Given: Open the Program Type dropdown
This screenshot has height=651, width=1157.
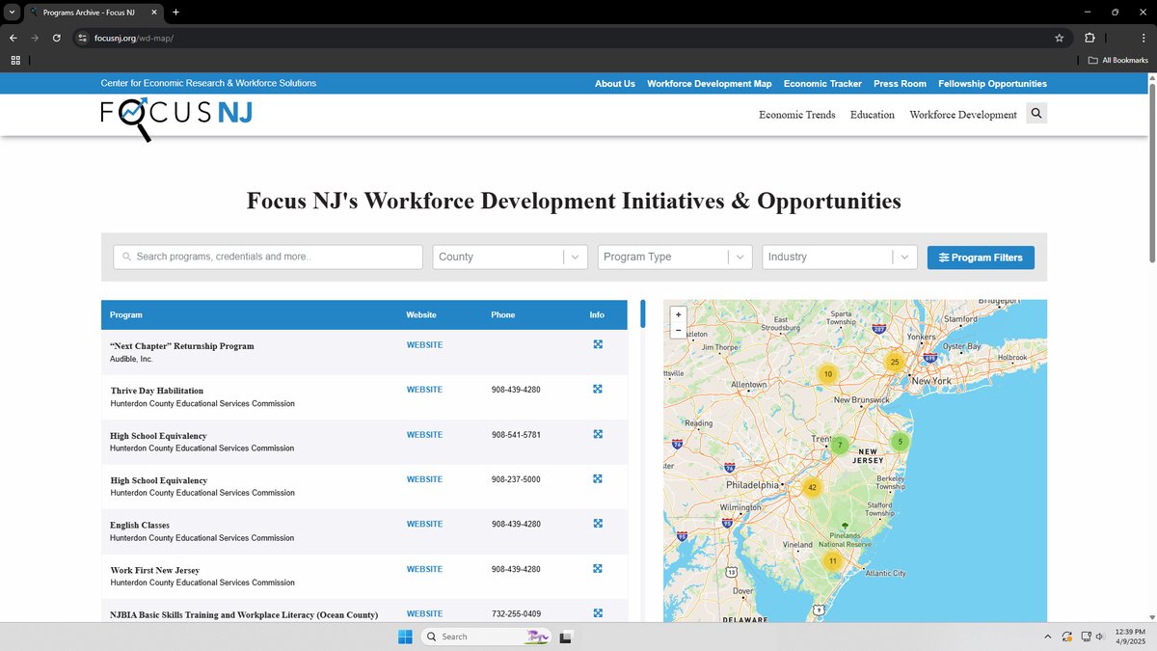Looking at the screenshot, I should (675, 257).
